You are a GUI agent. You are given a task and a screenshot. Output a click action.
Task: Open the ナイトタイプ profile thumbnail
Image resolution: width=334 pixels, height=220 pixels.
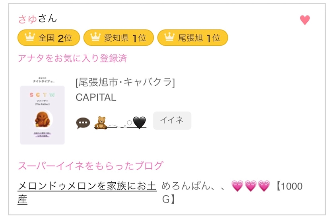43,110
